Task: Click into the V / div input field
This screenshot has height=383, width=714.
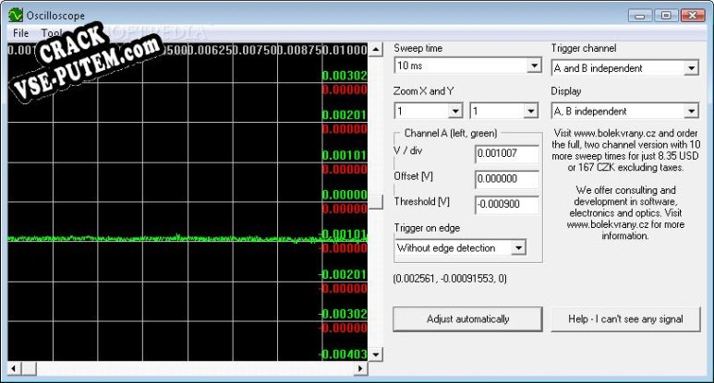Action: pyautogui.click(x=505, y=153)
